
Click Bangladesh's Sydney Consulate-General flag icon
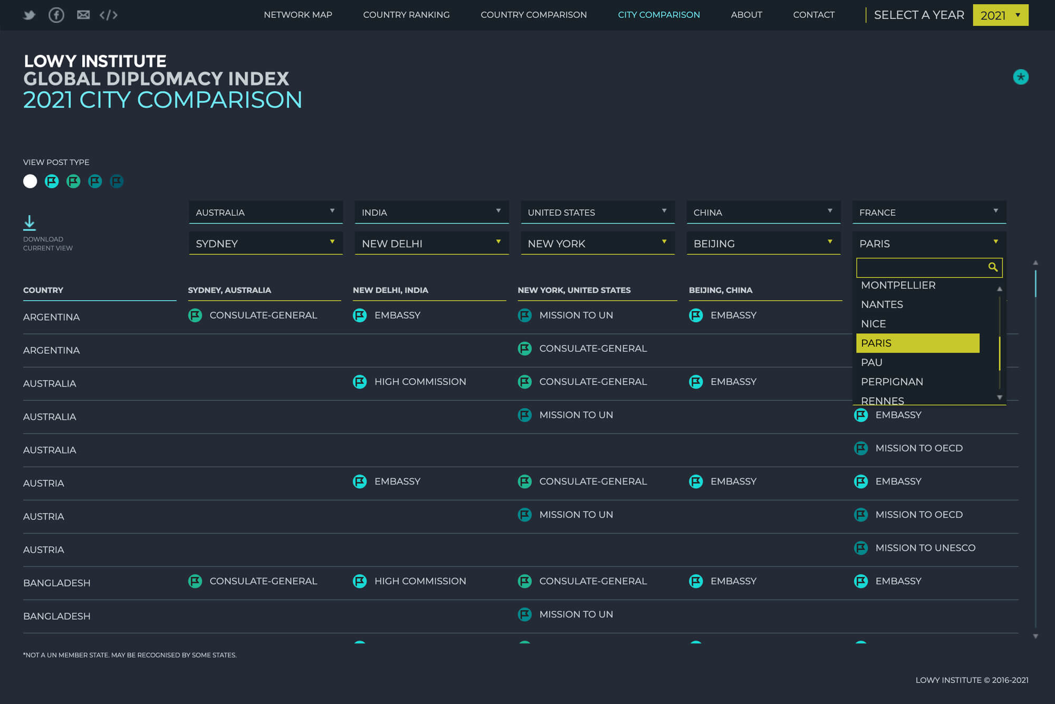pos(195,581)
